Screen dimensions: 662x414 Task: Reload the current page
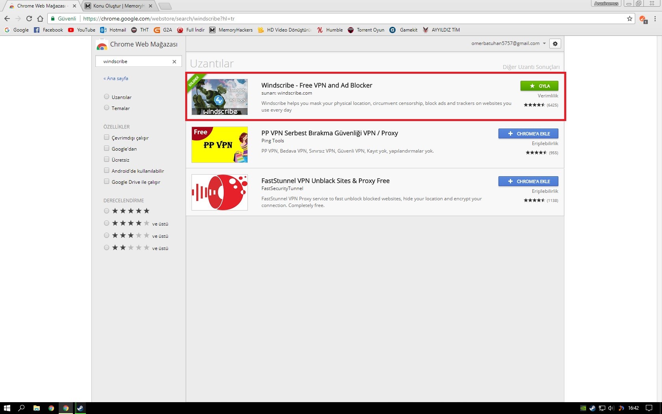tap(29, 19)
